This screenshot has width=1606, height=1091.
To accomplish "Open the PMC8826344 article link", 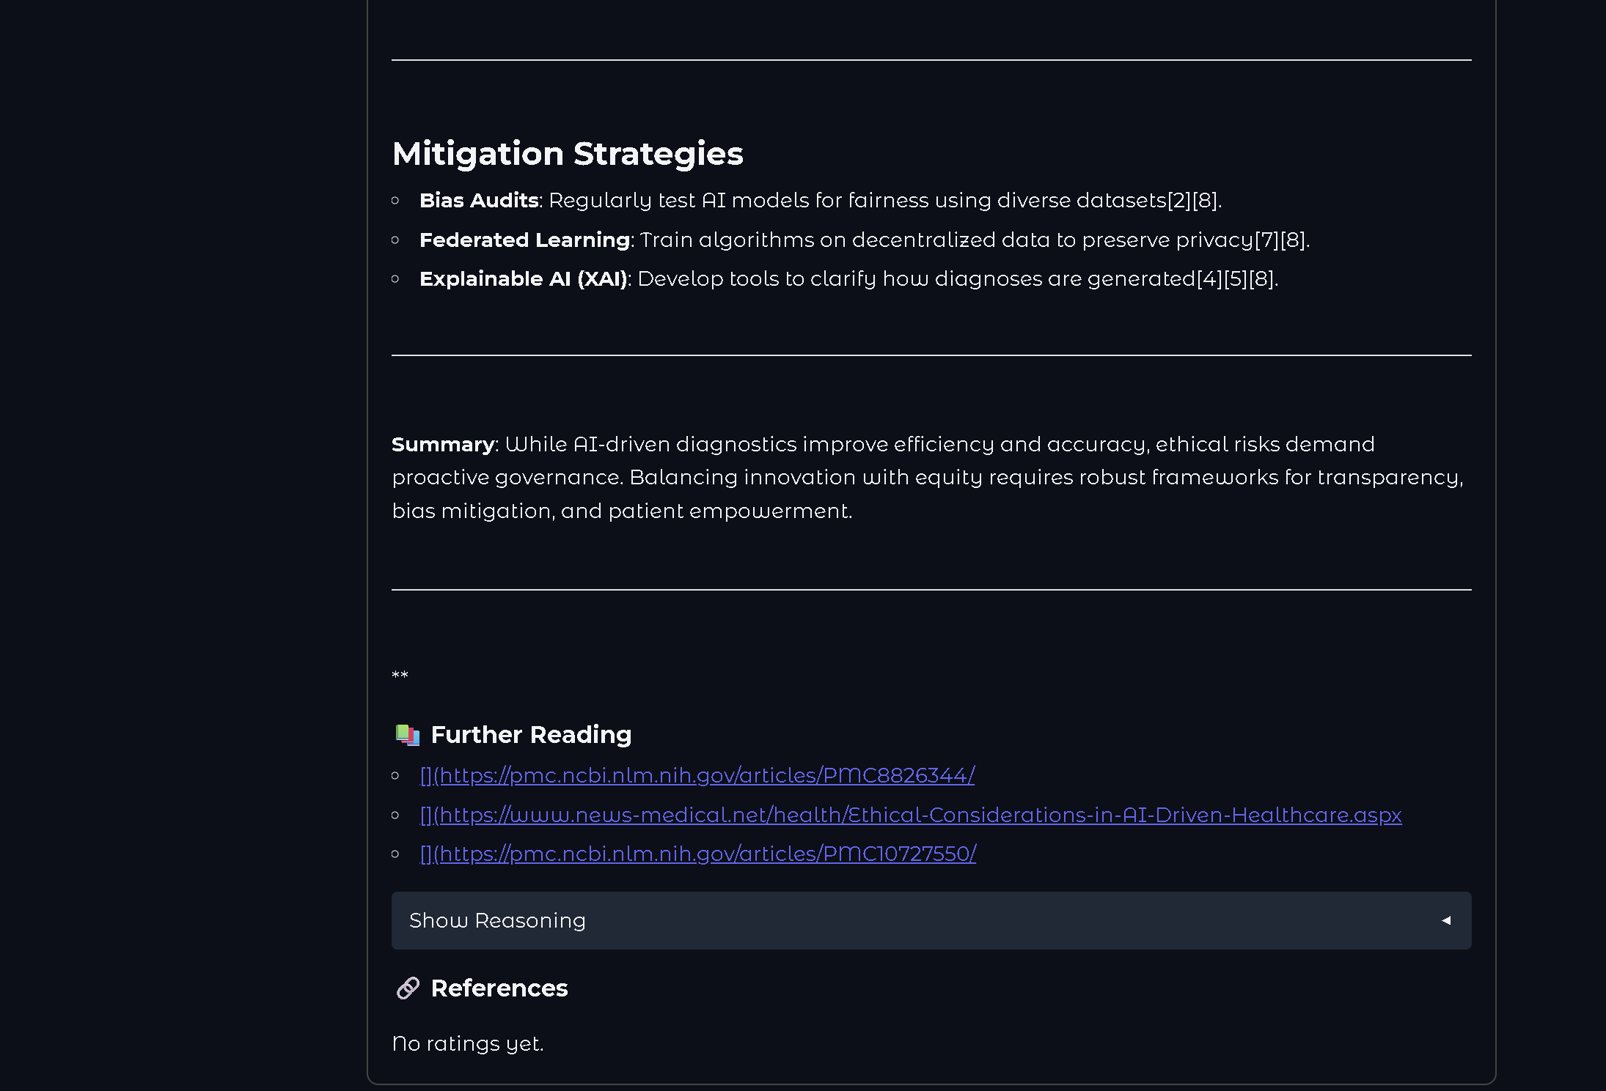I will (697, 775).
